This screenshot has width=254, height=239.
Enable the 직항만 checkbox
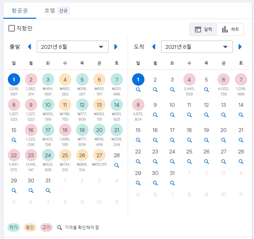(12, 28)
